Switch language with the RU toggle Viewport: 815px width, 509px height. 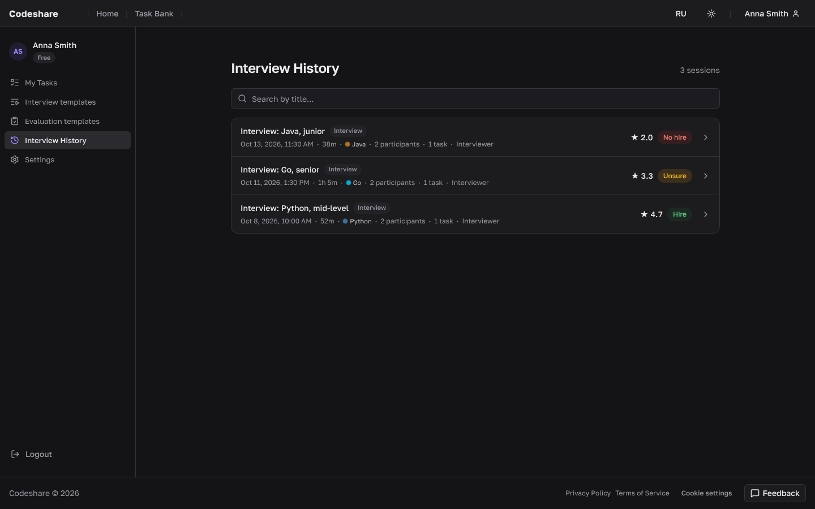click(x=681, y=14)
